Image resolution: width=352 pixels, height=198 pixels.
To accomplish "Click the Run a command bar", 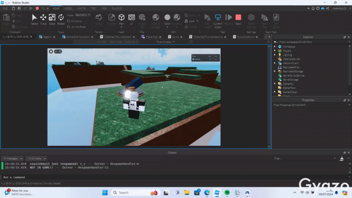I will (x=175, y=177).
